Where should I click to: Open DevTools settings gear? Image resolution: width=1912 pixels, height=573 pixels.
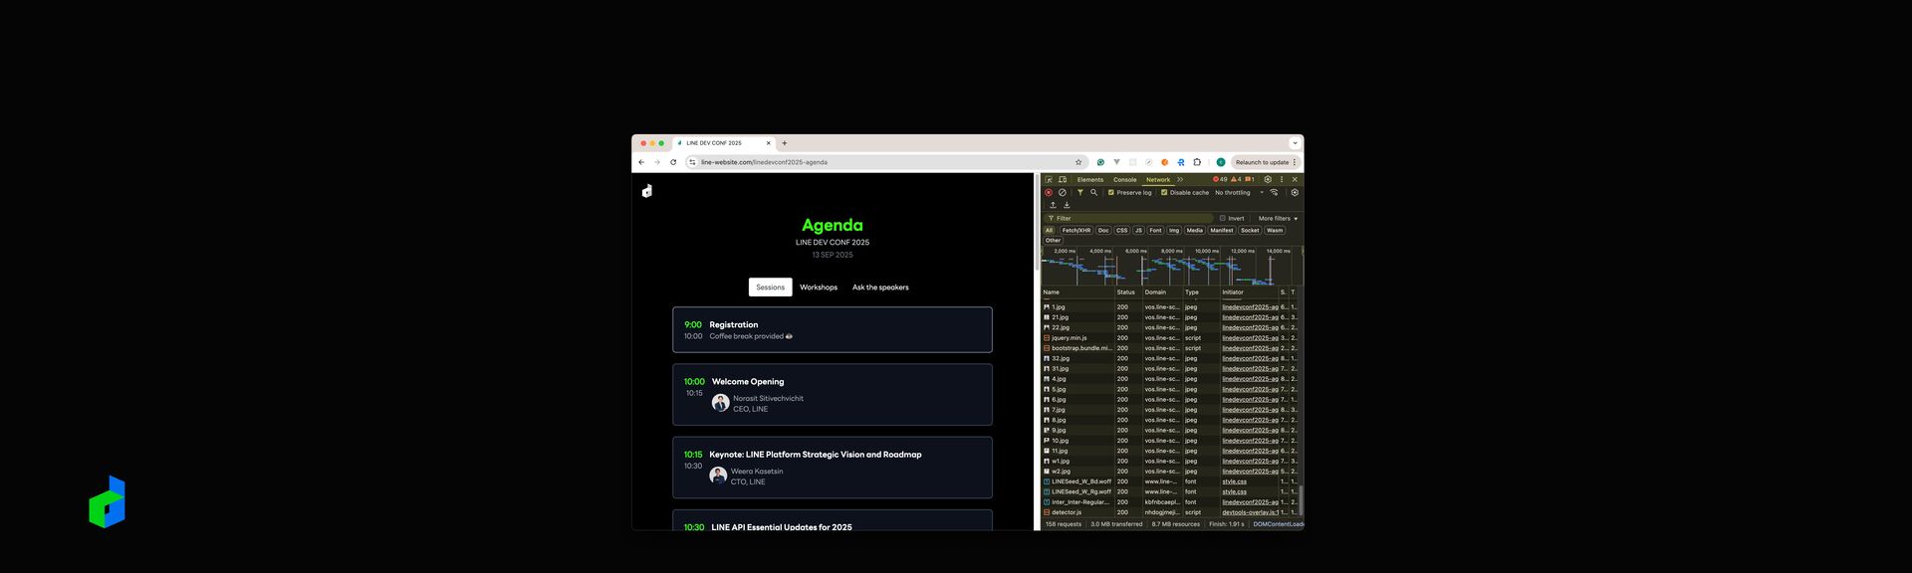(x=1268, y=180)
